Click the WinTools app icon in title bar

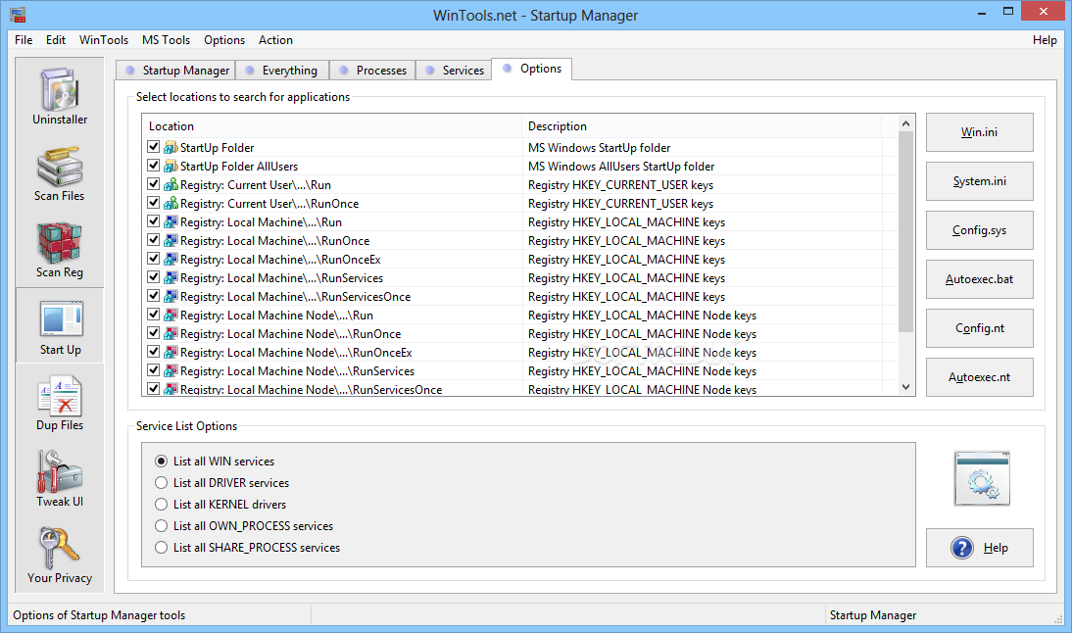(18, 15)
